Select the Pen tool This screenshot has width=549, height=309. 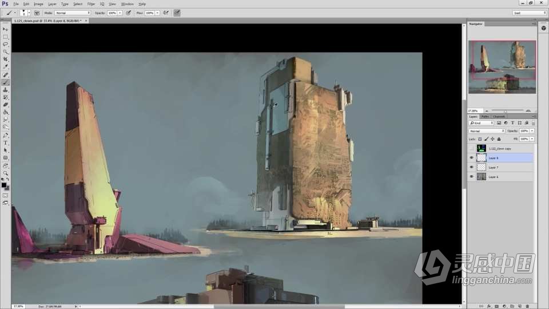click(x=5, y=135)
